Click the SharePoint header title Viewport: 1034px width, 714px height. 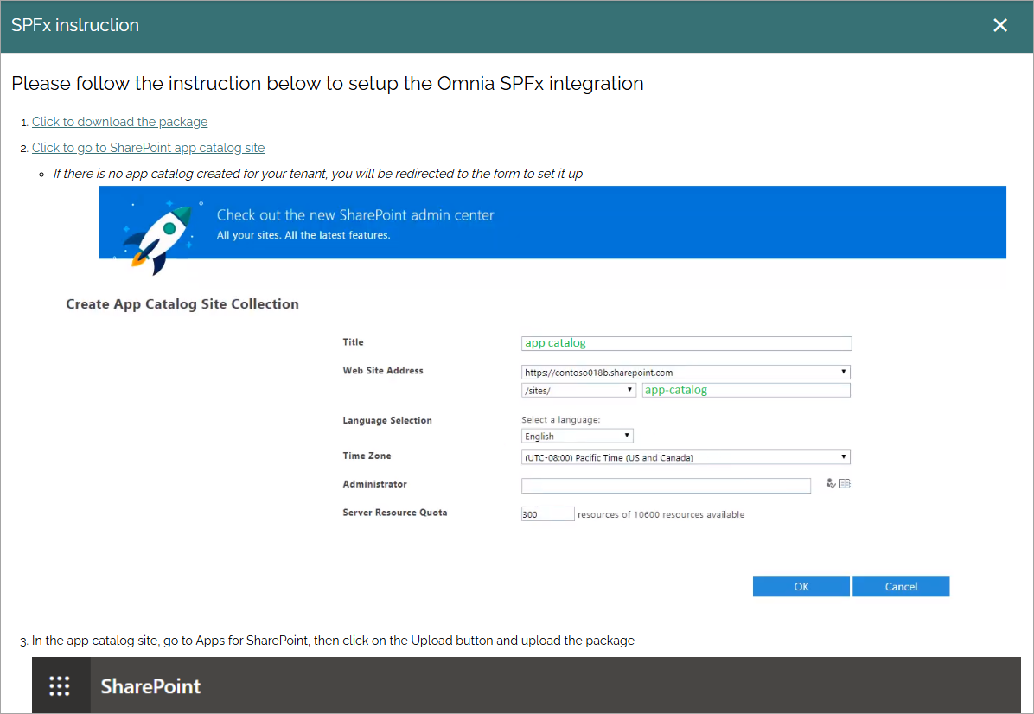[150, 686]
